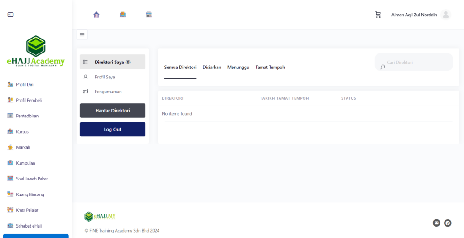Open user name Aiman Aqil Zul Norddin menu
464x238 pixels.
pos(414,15)
